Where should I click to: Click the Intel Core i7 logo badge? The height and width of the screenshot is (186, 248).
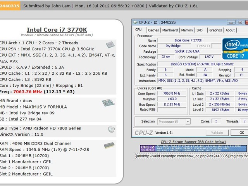click(235, 49)
